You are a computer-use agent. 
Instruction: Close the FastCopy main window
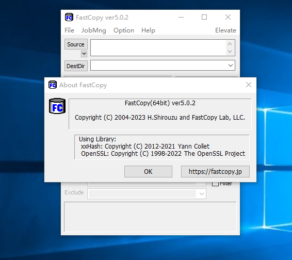point(228,18)
